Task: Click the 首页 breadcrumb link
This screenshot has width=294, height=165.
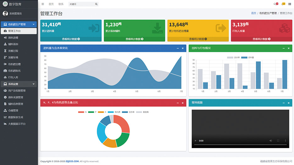Action: click(253, 13)
